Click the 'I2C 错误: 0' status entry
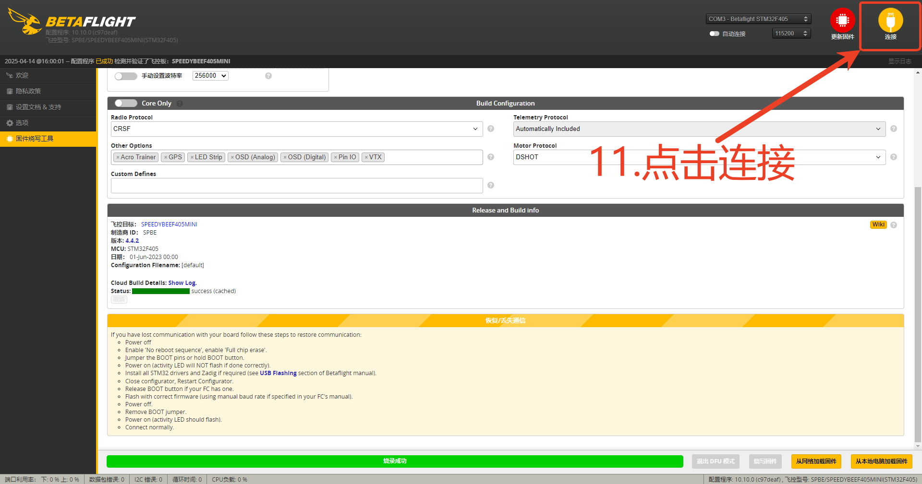Screen dimensions: 922x484 (x=148, y=479)
